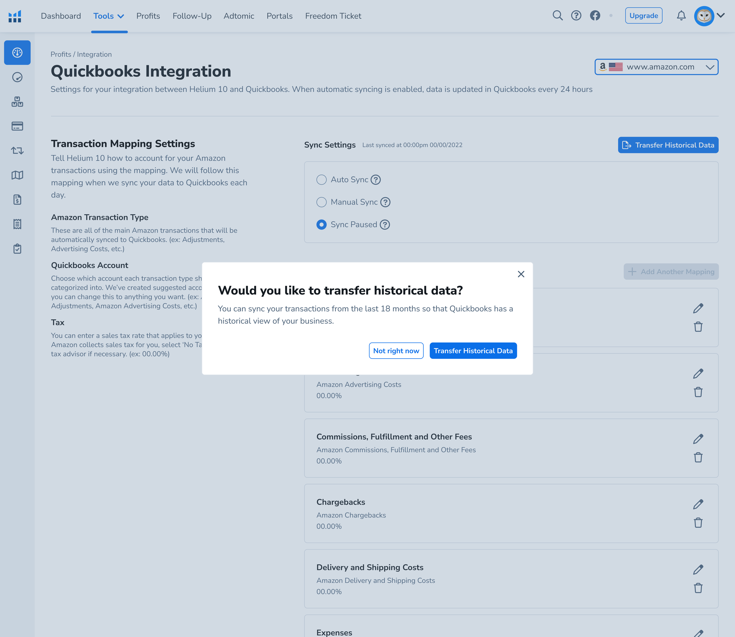Viewport: 735px width, 637px height.
Task: Confirm Transfer Historical Data in dialog
Action: tap(473, 351)
